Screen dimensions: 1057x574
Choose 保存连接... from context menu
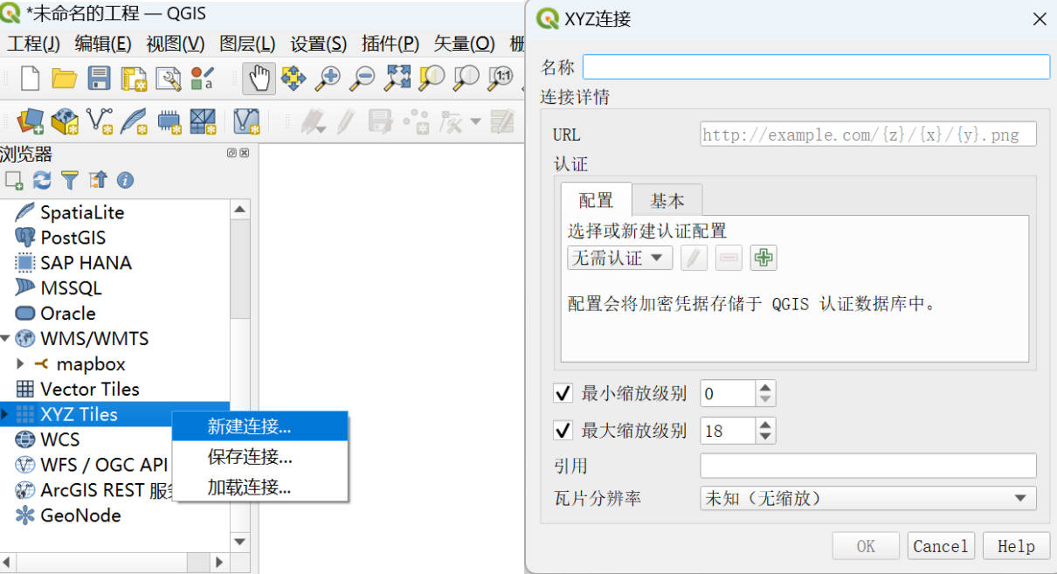pos(260,457)
